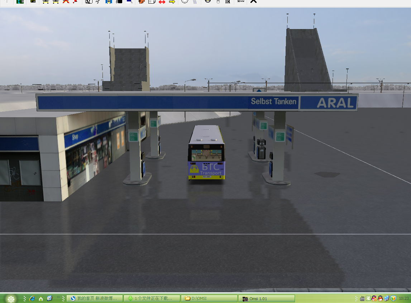The height and width of the screenshot is (303, 411).
Task: Click the blue rain dots toolbar icon
Action: pos(195,1)
